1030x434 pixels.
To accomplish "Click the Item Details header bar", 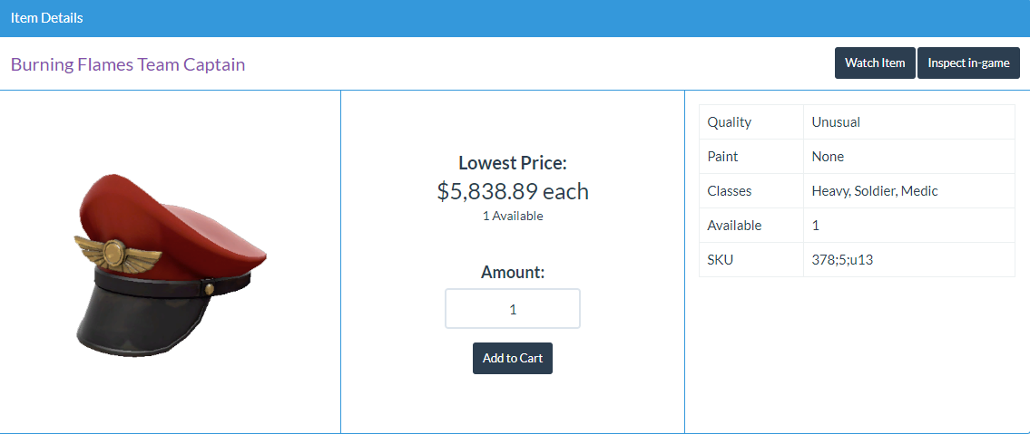I will (x=515, y=18).
